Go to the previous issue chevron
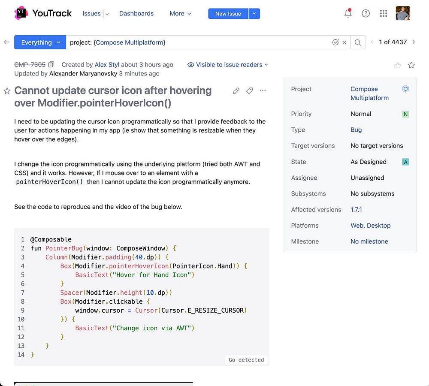The width and height of the screenshot is (429, 386). (372, 42)
